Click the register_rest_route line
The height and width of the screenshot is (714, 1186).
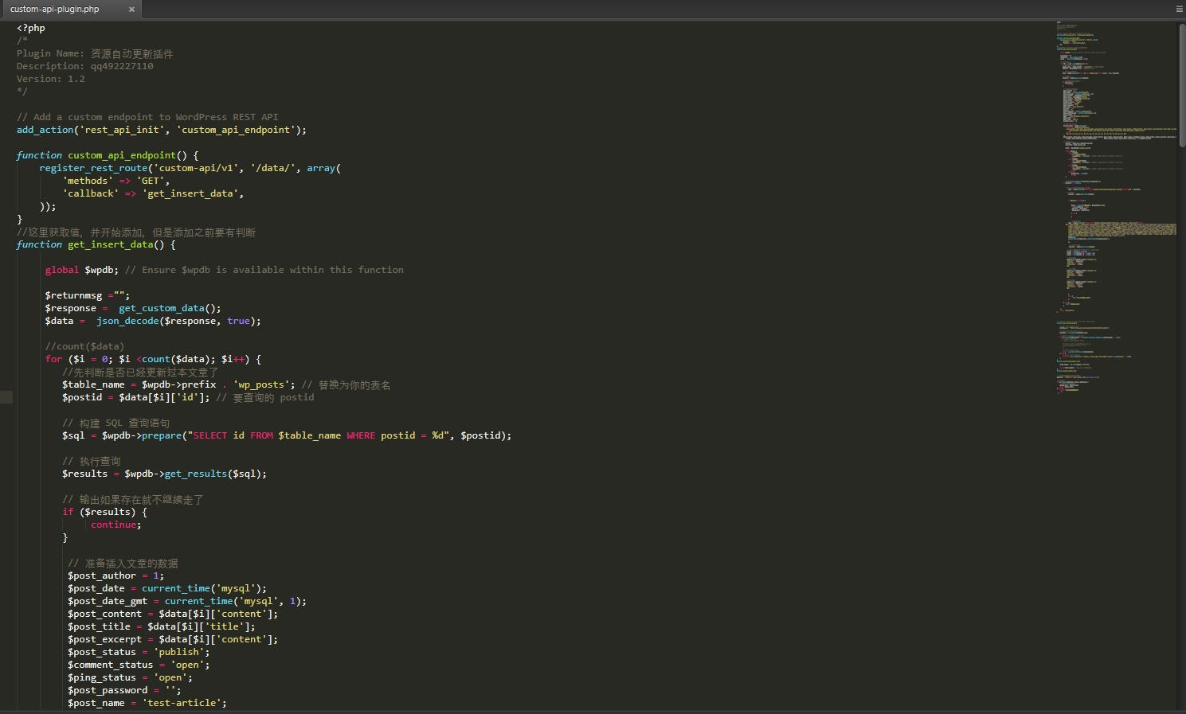point(190,168)
